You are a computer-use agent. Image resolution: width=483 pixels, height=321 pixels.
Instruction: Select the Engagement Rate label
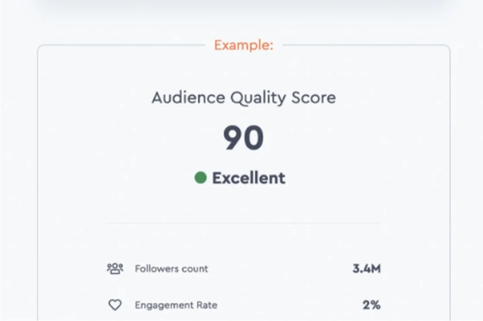pos(176,305)
